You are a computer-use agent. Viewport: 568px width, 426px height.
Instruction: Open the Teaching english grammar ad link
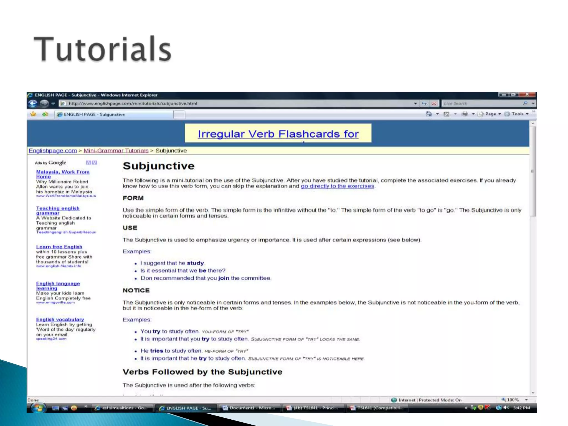[58, 211]
